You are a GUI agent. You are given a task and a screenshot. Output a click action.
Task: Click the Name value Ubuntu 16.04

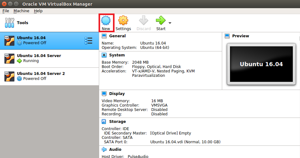pos(153,43)
